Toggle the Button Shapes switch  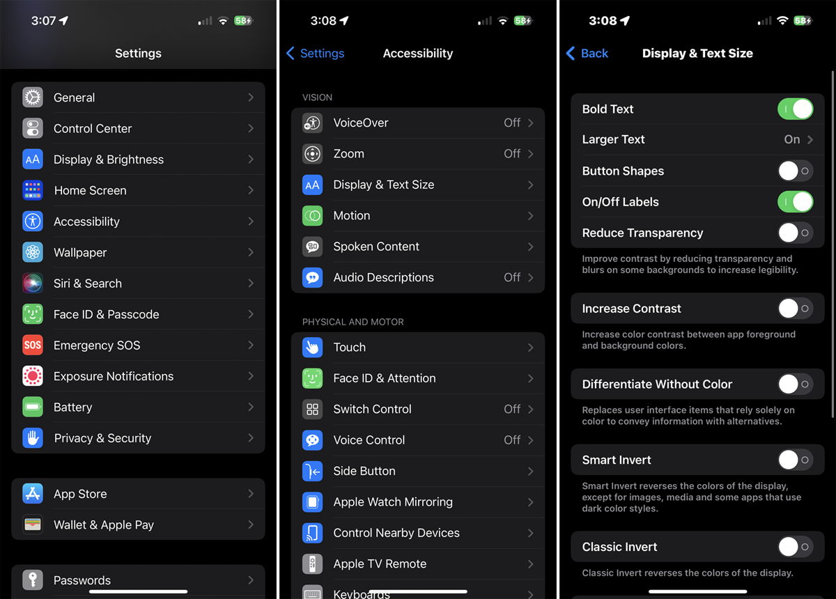click(795, 171)
